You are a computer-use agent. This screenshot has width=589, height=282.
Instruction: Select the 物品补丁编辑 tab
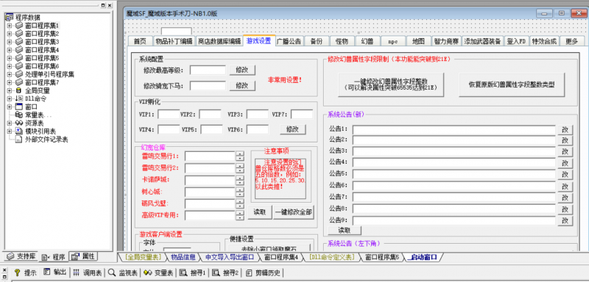(x=174, y=41)
